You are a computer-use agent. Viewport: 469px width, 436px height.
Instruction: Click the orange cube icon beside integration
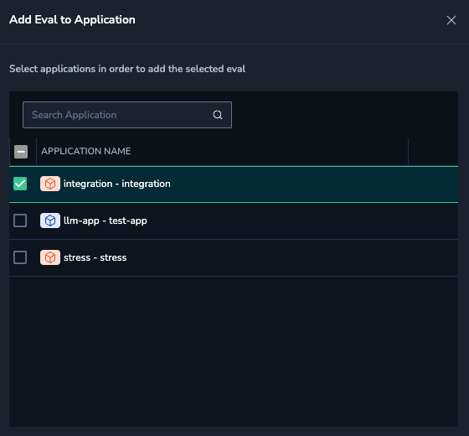tap(50, 184)
